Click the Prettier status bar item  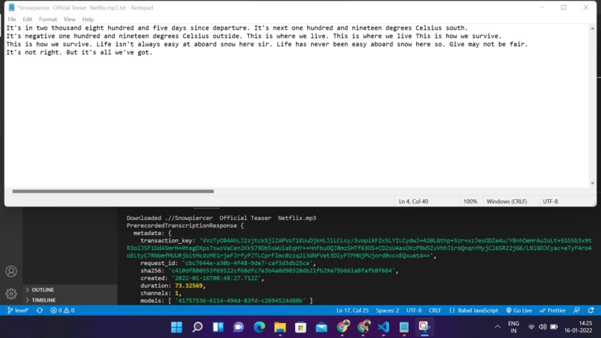coord(553,310)
